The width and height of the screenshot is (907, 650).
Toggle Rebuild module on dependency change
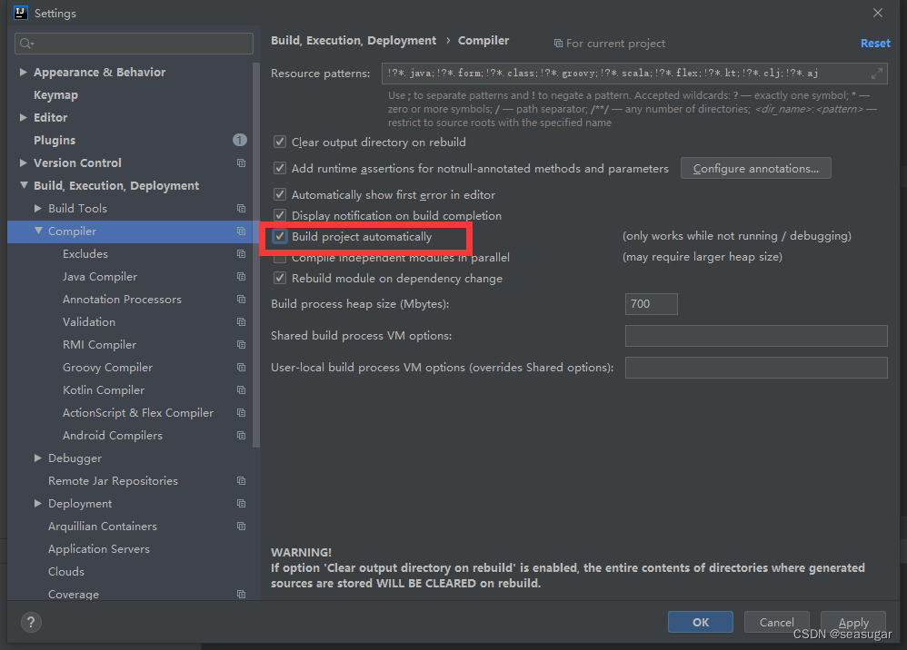tap(280, 279)
